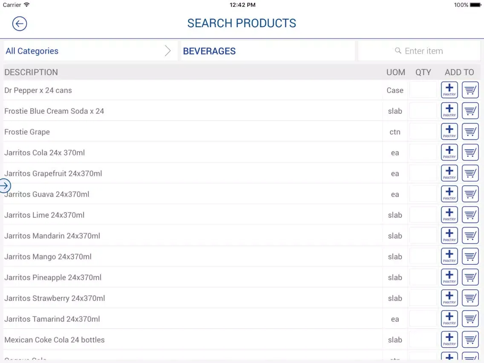Set quantity for Jarritos Lime
This screenshot has height=363, width=484.
coord(423,215)
